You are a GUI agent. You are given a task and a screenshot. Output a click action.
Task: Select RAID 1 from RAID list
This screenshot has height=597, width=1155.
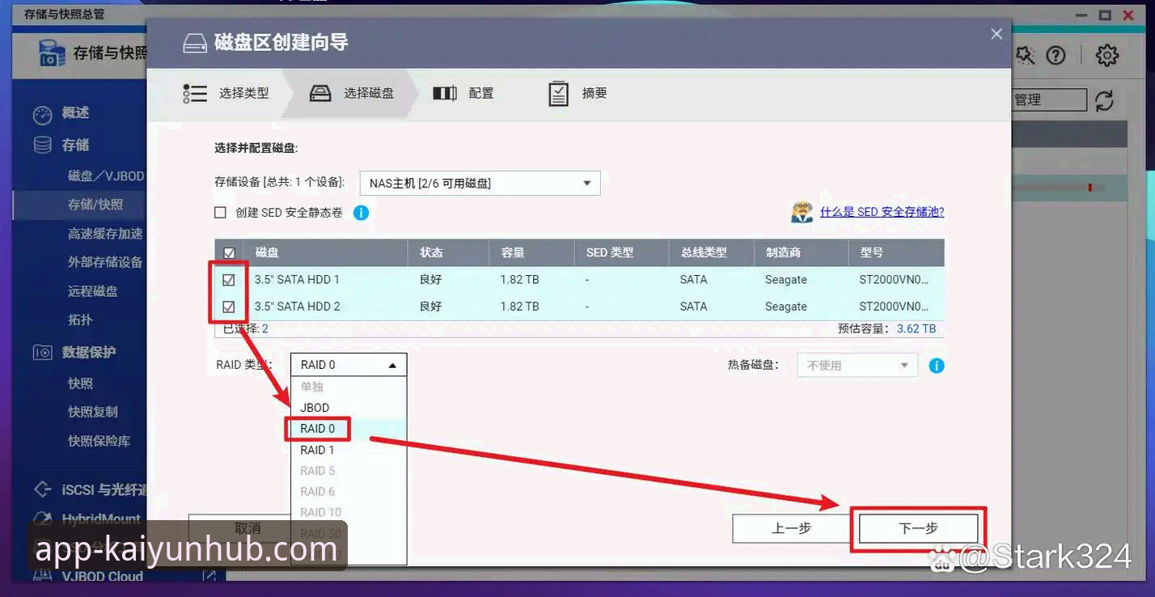click(349, 450)
